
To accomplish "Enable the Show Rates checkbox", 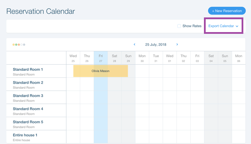I will coord(179,26).
